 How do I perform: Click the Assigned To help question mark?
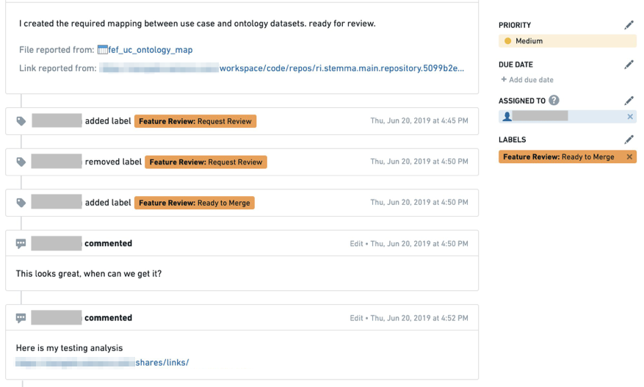pos(554,101)
